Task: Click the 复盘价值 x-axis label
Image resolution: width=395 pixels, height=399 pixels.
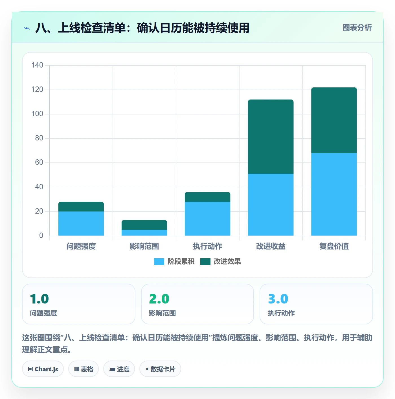Action: point(334,246)
